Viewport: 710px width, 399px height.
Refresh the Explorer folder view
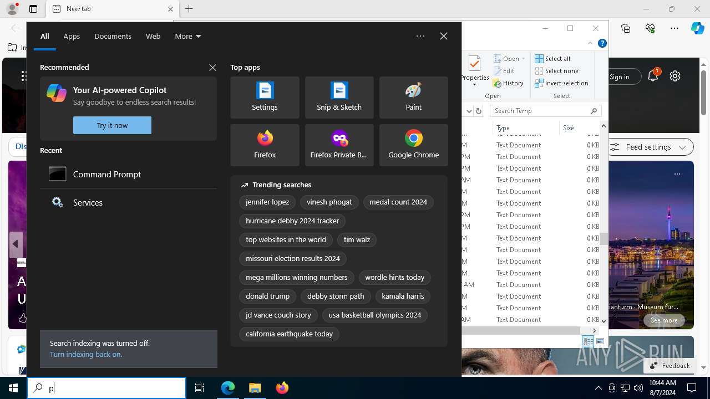pyautogui.click(x=479, y=111)
